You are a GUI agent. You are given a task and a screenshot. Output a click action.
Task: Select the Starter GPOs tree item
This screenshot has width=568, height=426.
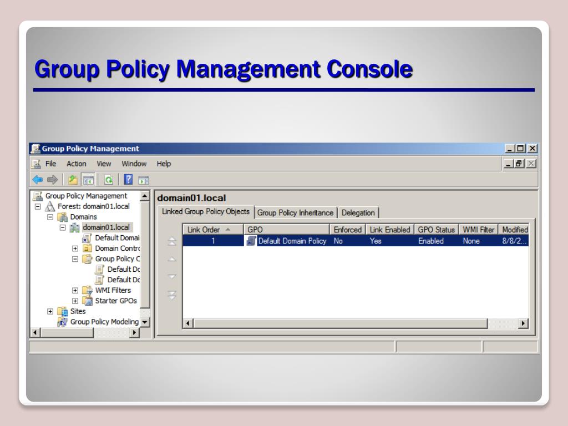116,301
